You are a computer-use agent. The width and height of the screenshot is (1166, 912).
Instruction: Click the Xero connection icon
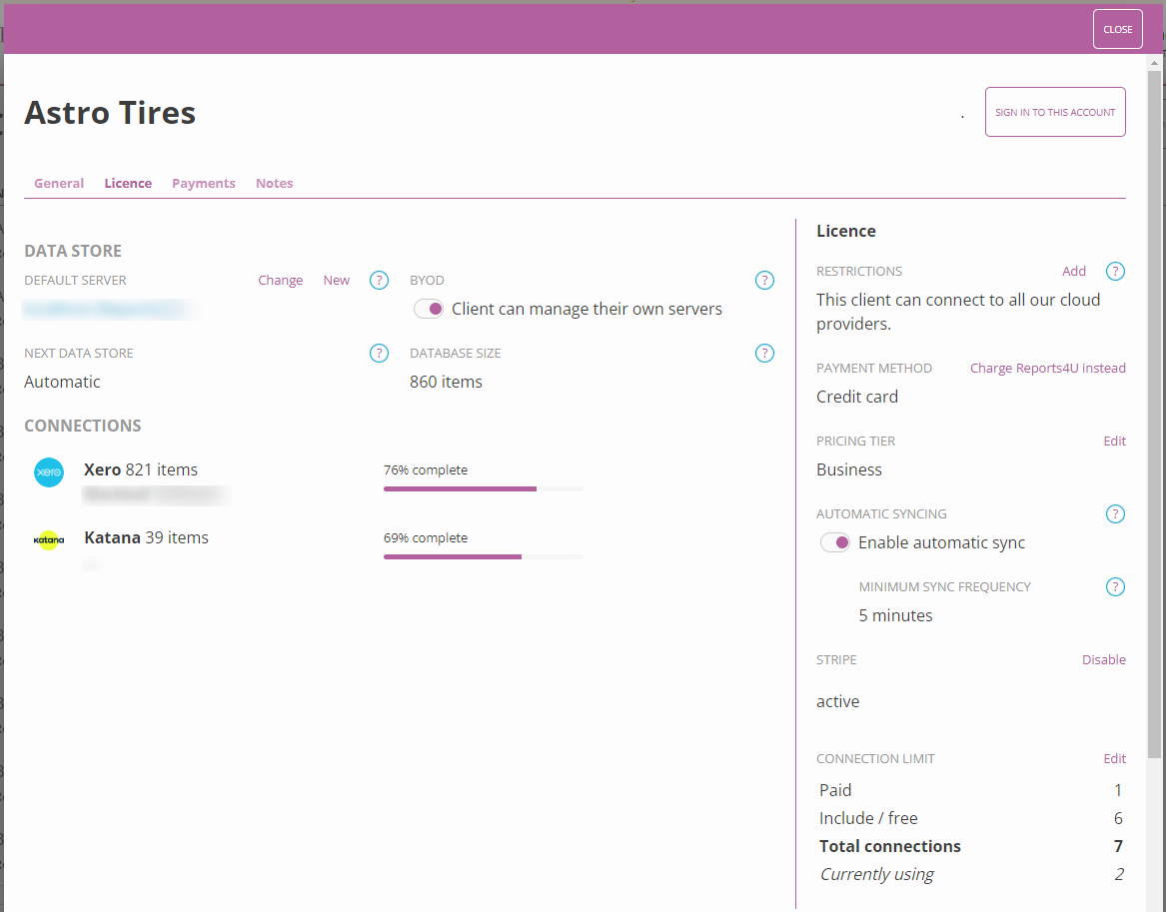[48, 472]
